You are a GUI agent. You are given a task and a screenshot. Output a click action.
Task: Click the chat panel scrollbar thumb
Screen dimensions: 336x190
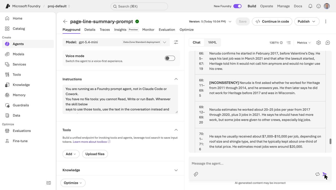pyautogui.click(x=330, y=141)
